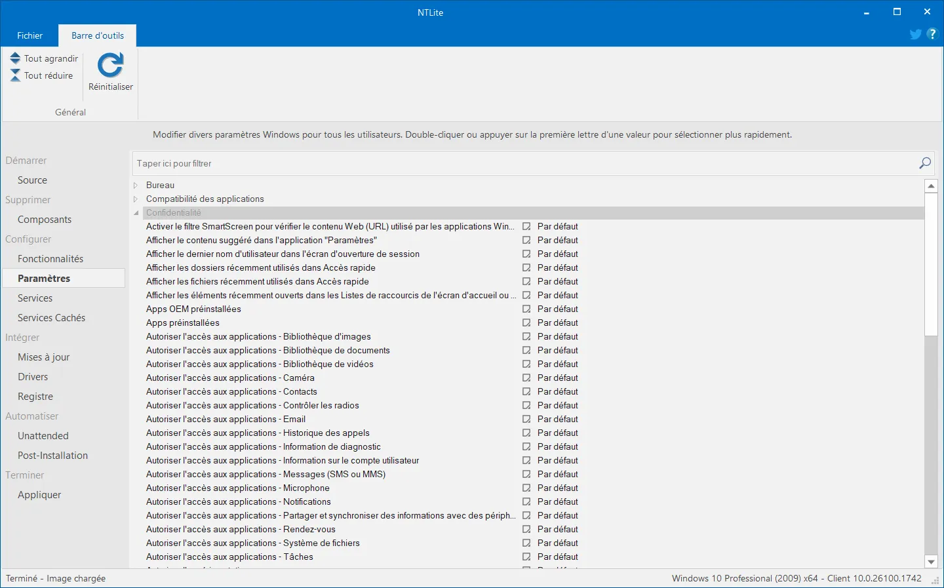This screenshot has width=944, height=588.
Task: Click the Tout agrandir expand icon
Action: point(15,58)
